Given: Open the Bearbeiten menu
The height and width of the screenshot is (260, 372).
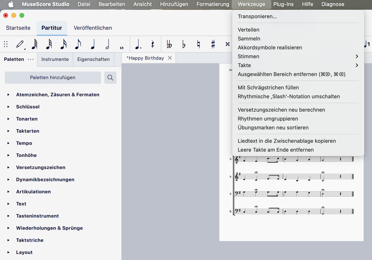Looking at the screenshot, I should (112, 4).
